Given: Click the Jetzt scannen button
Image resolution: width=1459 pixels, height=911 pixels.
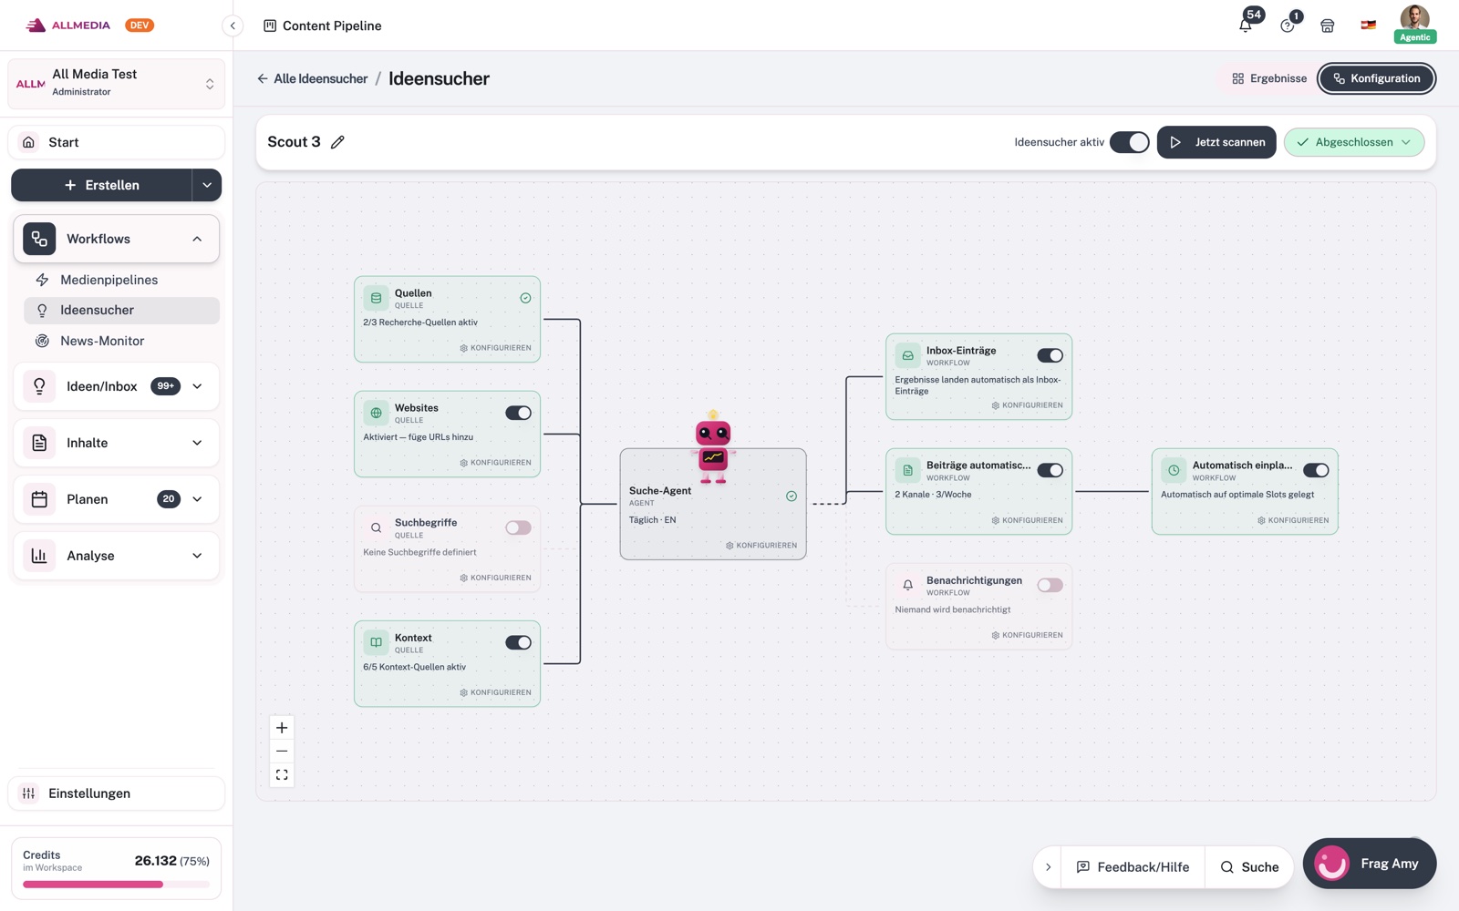Looking at the screenshot, I should [1216, 142].
